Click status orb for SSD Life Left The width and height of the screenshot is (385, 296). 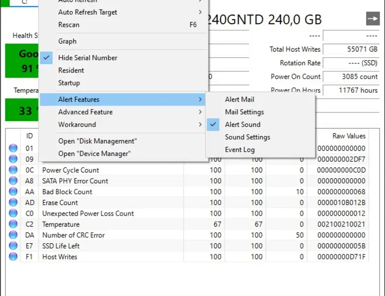click(x=13, y=246)
